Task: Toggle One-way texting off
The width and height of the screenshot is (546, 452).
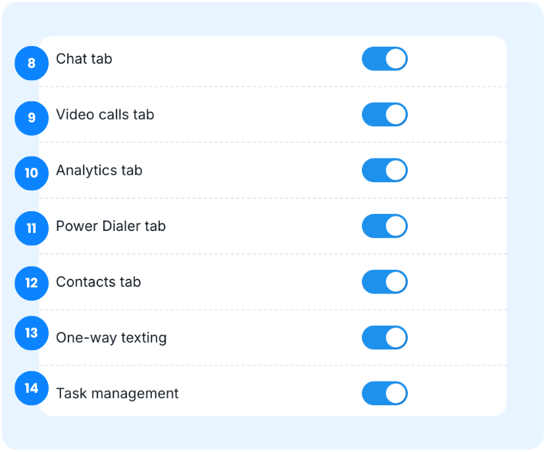Action: click(x=385, y=338)
